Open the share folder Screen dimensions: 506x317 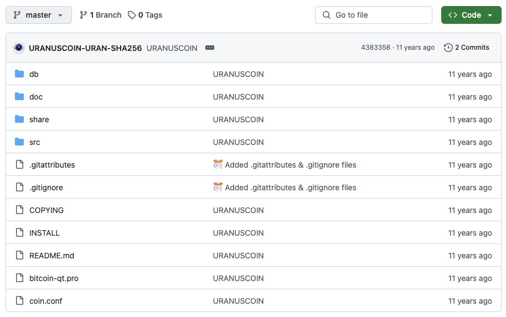(39, 119)
